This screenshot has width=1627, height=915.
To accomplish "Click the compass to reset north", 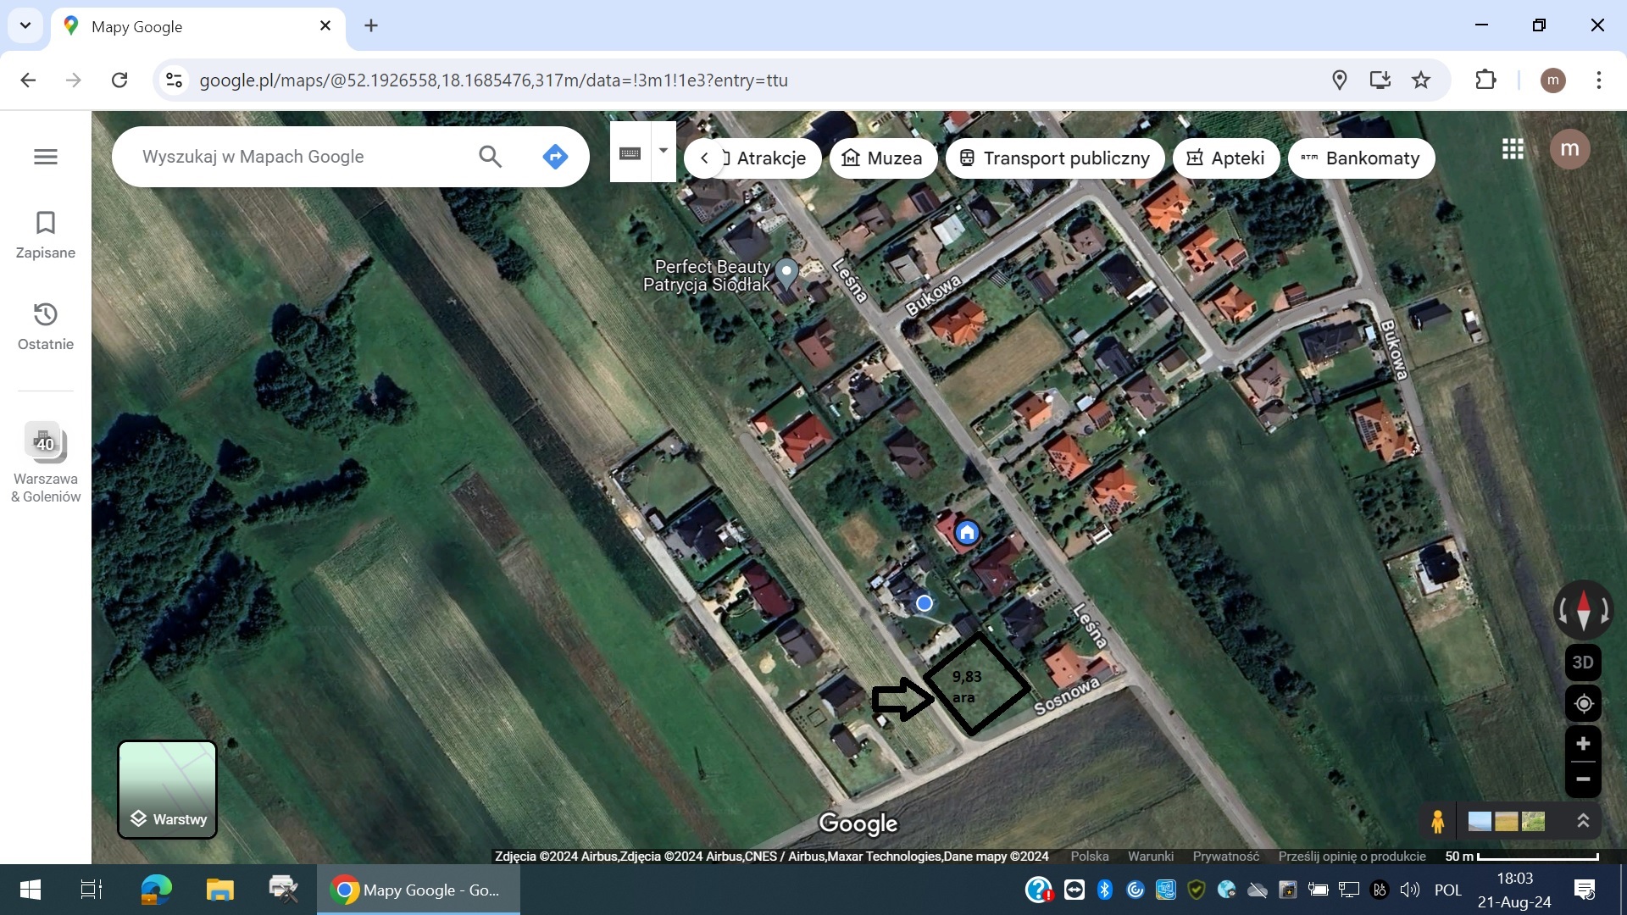I will (x=1583, y=610).
